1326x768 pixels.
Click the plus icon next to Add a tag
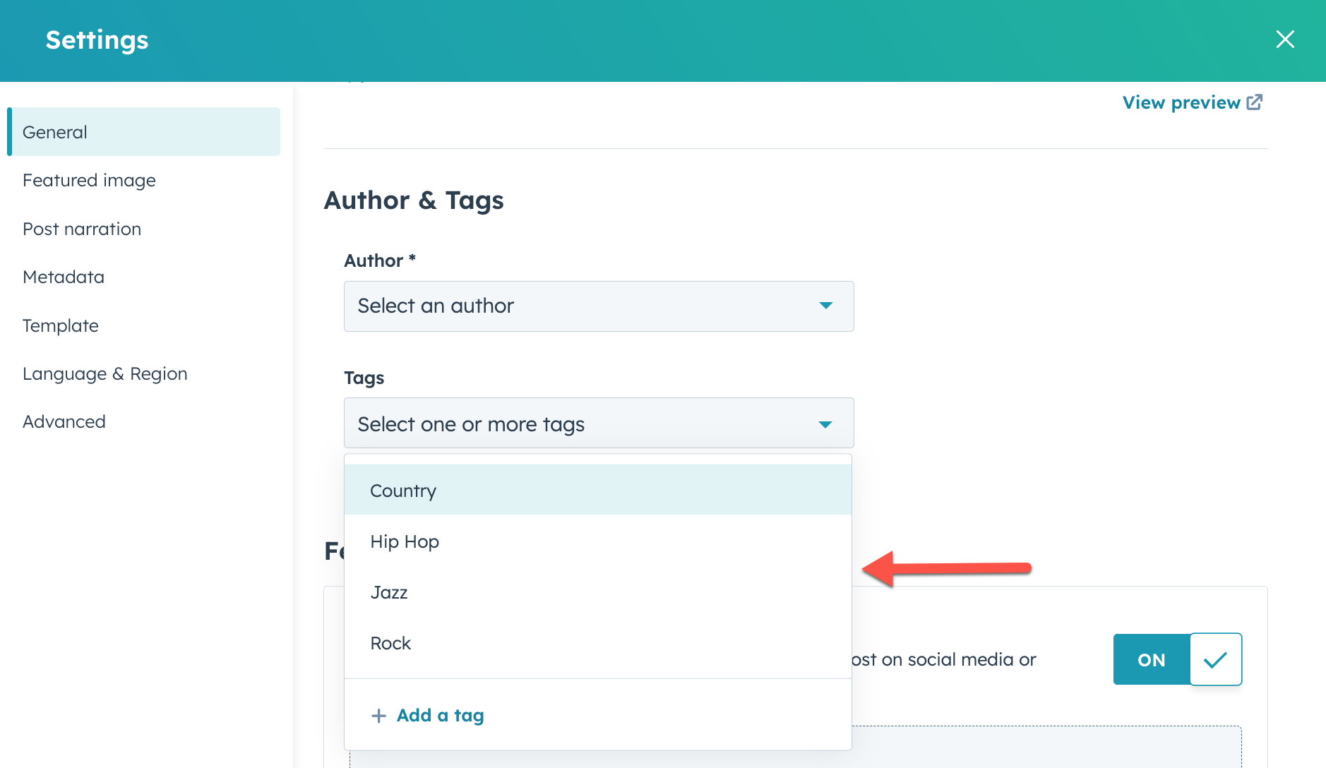(378, 716)
